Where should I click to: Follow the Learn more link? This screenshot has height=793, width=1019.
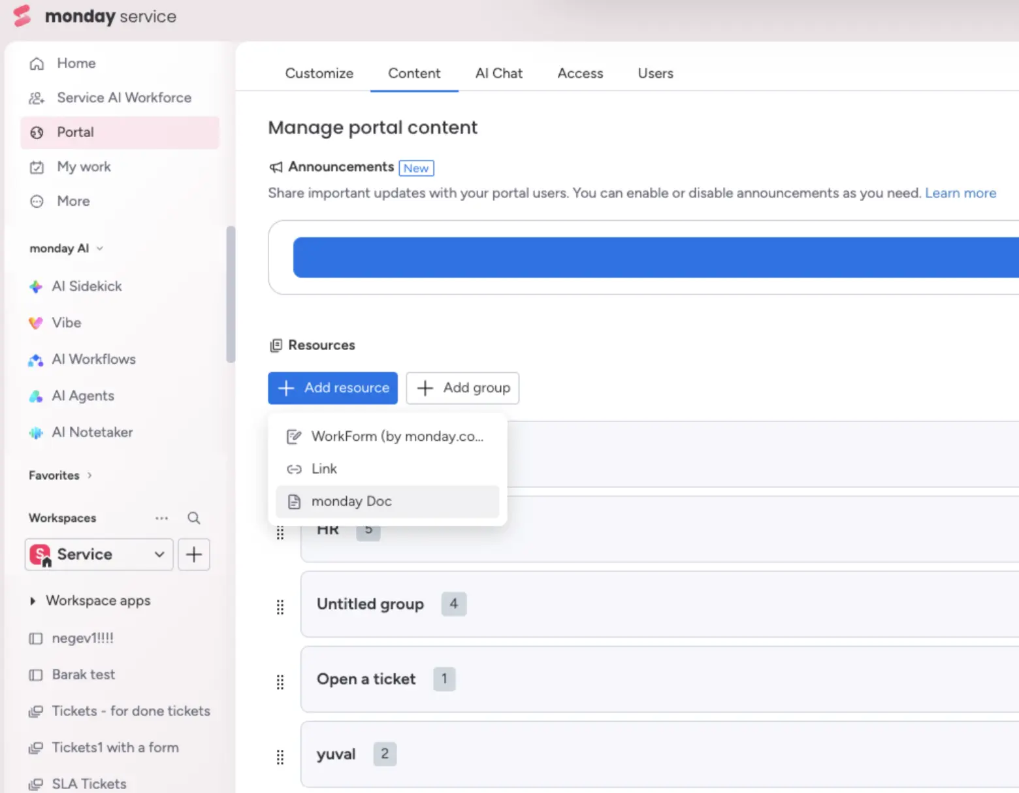960,193
